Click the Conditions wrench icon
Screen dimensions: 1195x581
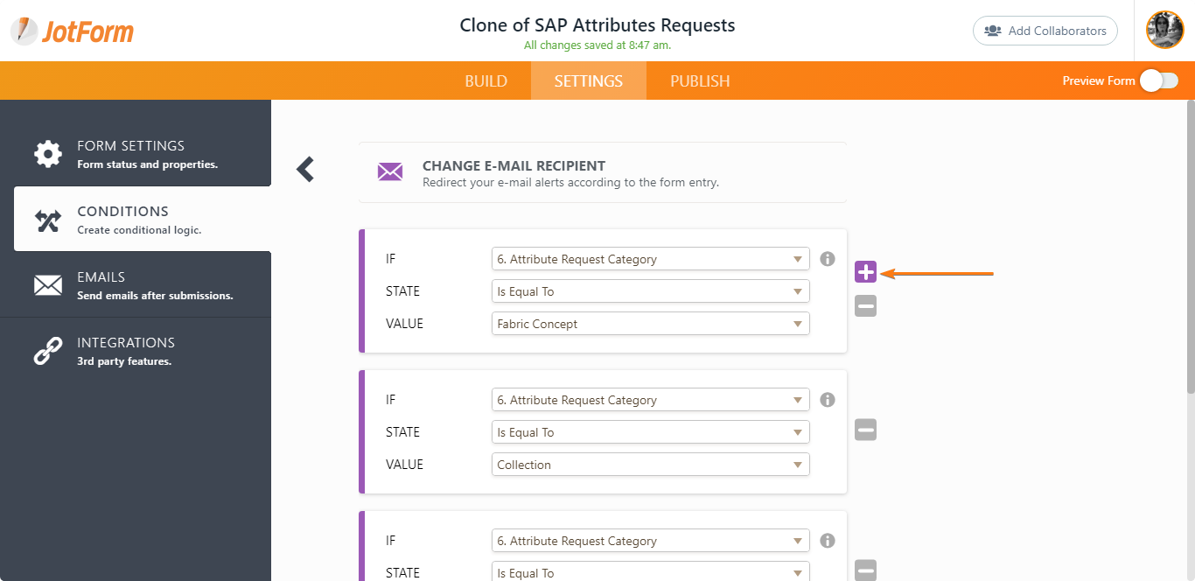pyautogui.click(x=47, y=220)
